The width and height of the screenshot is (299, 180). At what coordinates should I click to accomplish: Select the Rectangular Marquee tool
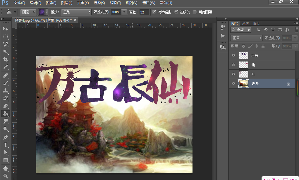pos(6,36)
